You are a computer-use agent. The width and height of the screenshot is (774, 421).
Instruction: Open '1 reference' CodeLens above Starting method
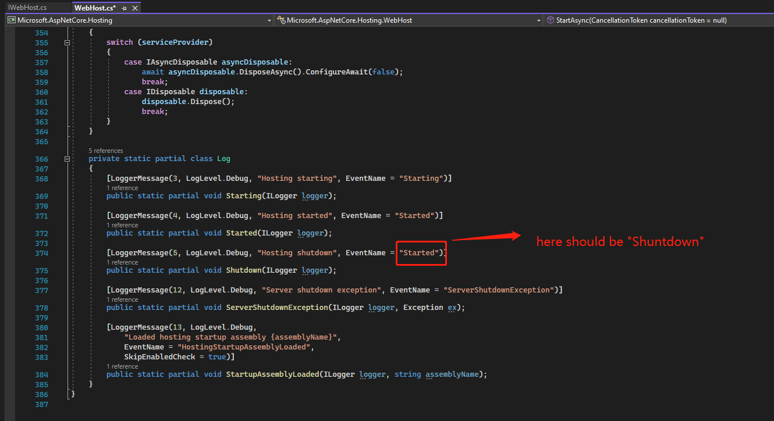click(x=122, y=188)
